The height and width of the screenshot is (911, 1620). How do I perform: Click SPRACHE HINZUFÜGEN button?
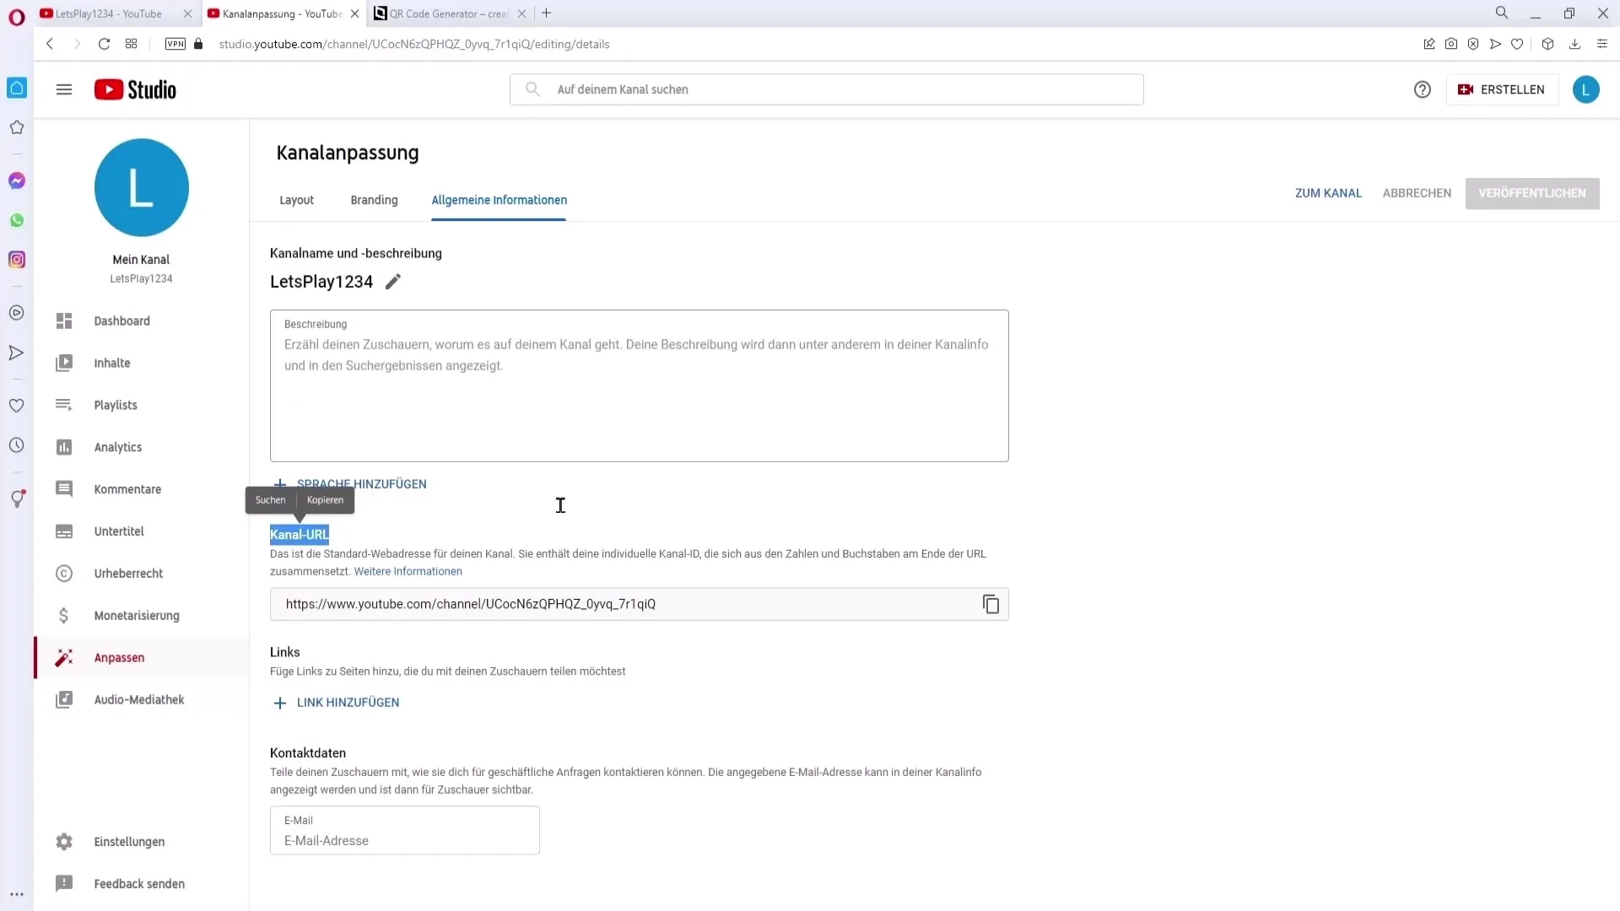[x=351, y=484]
